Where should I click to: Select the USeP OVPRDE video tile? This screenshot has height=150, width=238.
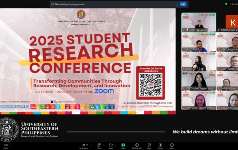tap(199, 42)
